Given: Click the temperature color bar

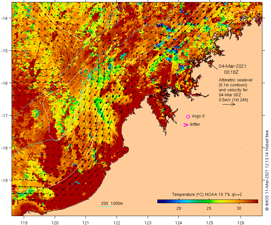Looking at the screenshot, I should (208, 201).
